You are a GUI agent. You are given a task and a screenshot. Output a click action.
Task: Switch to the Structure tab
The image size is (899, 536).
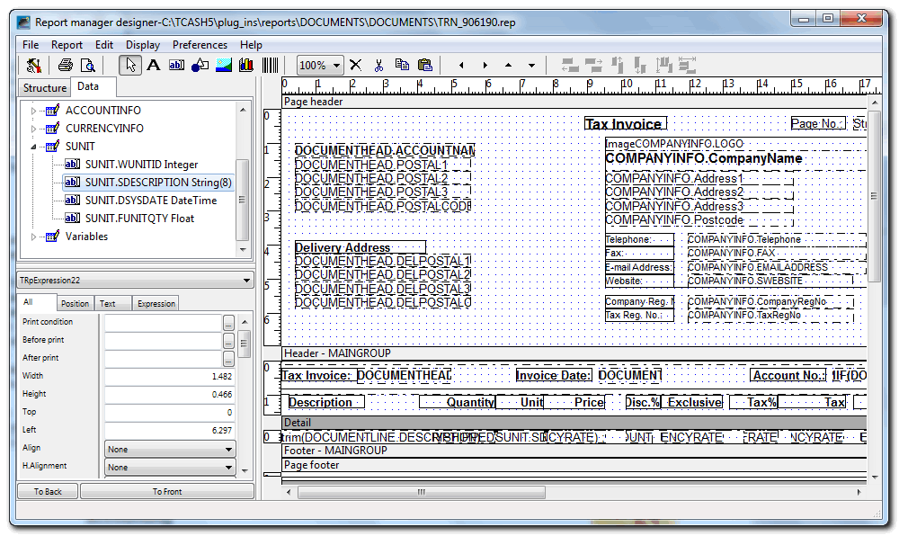[x=45, y=88]
